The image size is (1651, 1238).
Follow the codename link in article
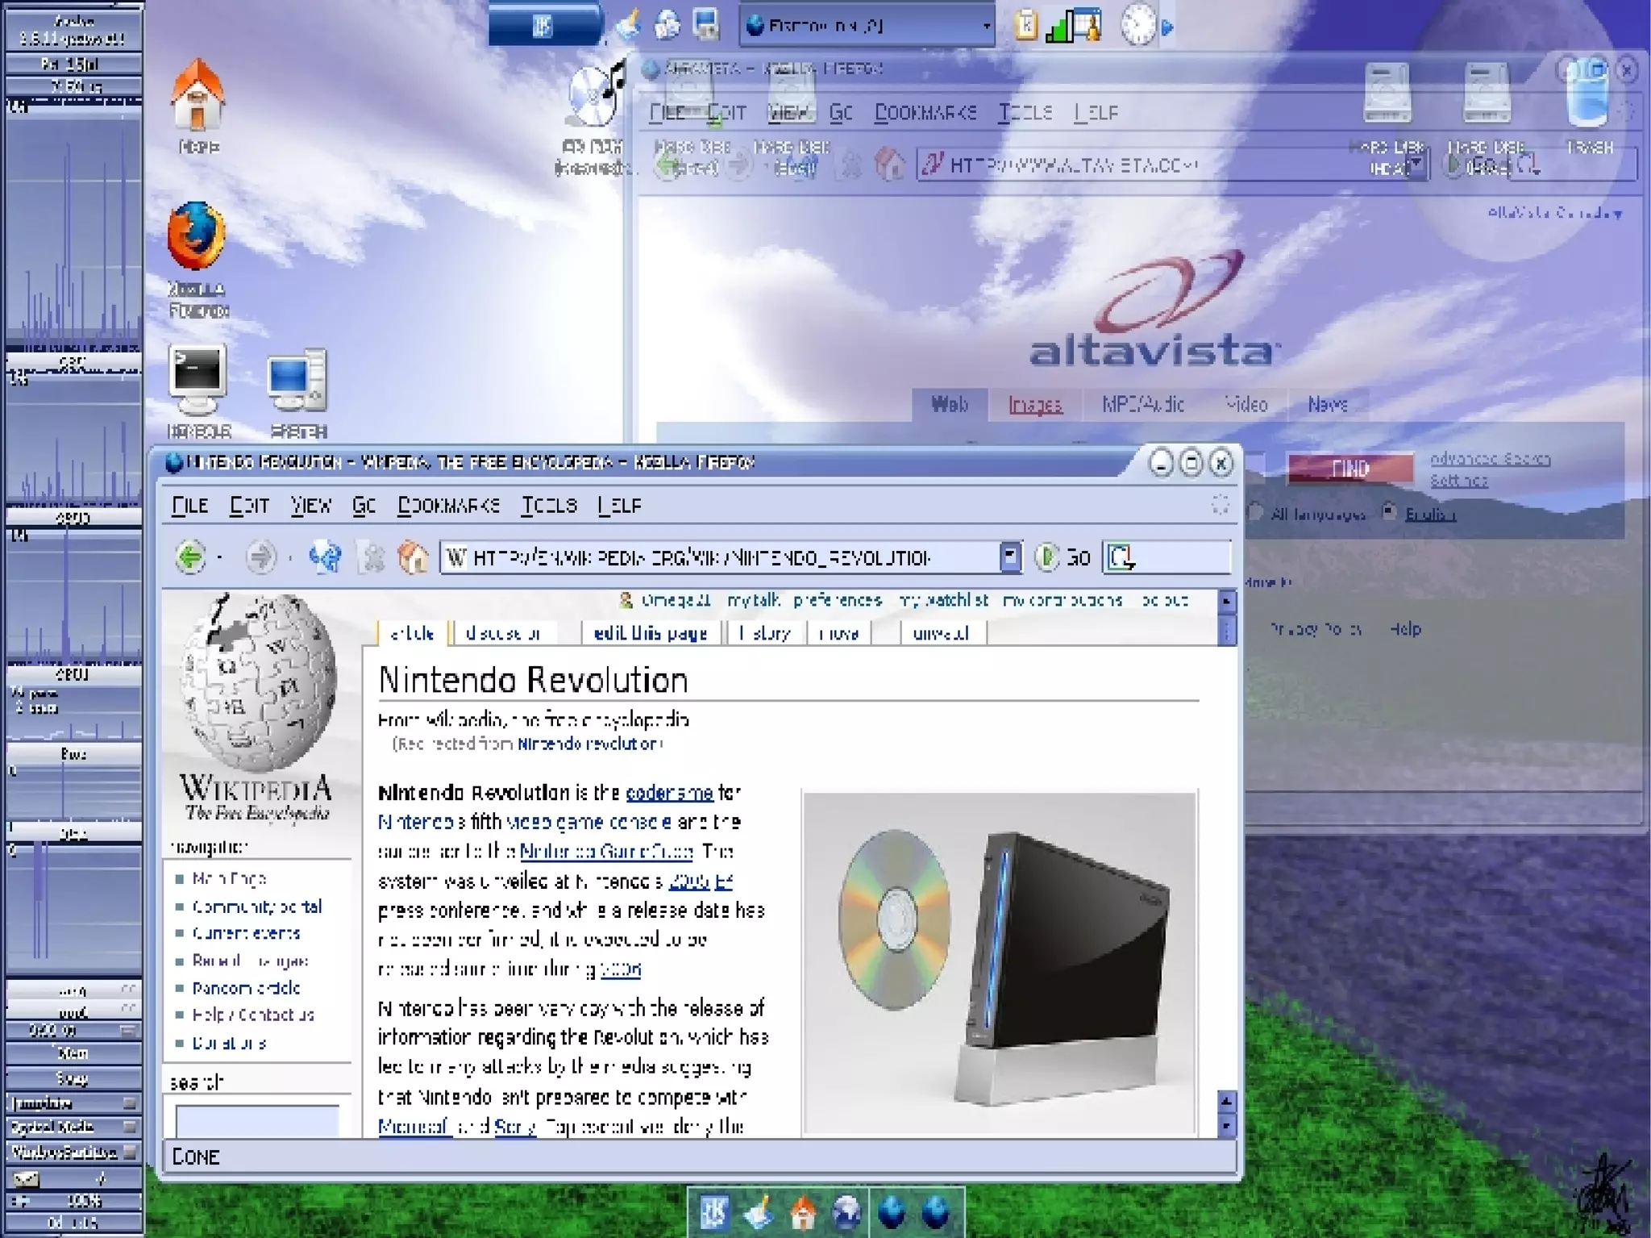click(x=669, y=793)
